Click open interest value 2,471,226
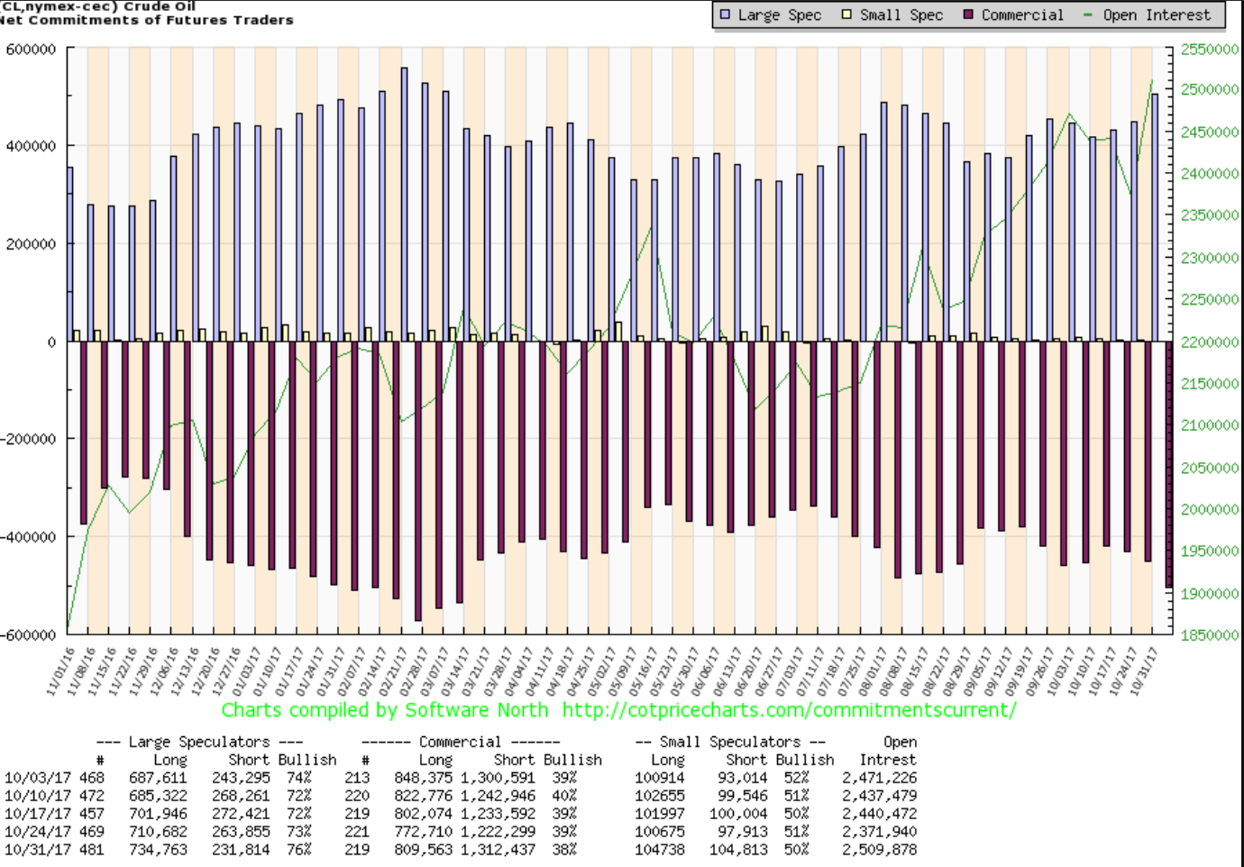This screenshot has width=1244, height=867. 880,778
